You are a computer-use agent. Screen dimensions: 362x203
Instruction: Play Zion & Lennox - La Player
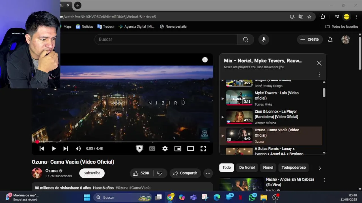pyautogui.click(x=276, y=114)
